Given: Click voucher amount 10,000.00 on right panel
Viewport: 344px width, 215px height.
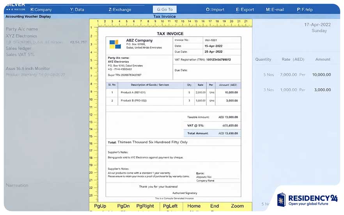Looking at the screenshot, I should [x=321, y=75].
